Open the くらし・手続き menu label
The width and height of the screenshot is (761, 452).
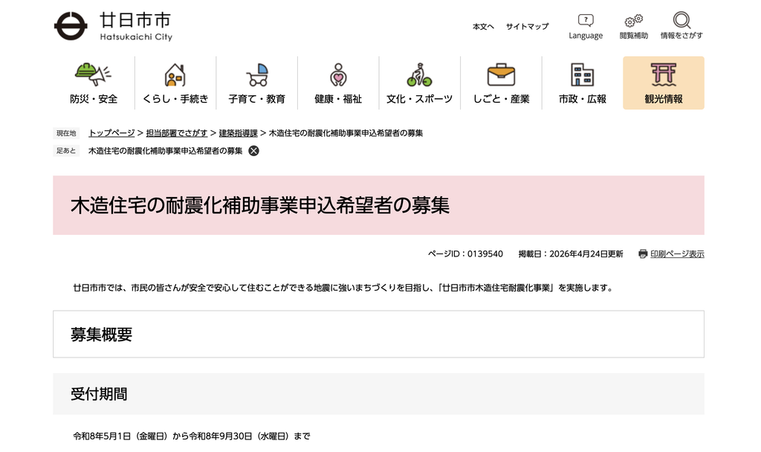[175, 99]
